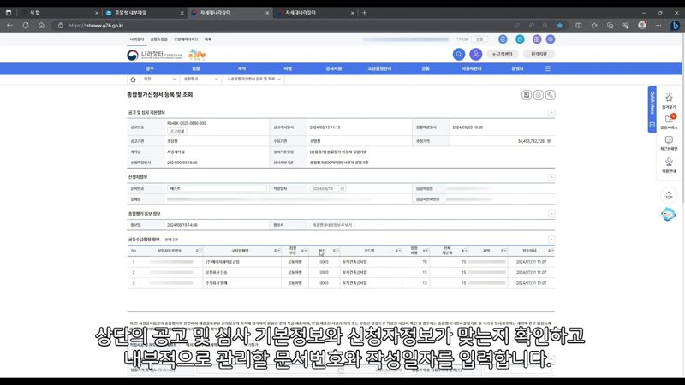Open the 공통 main menu
Viewport: 685px width, 385px height.
(426, 68)
